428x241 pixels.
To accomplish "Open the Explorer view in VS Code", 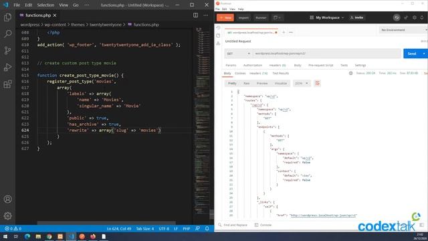I will 7,17.
